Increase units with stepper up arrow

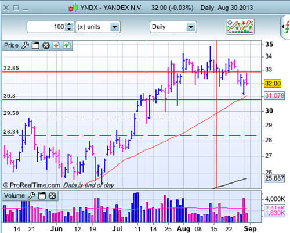pyautogui.click(x=69, y=25)
